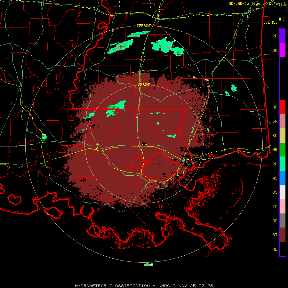The width and height of the screenshot is (288, 288).
Task: Click the 50 NMI range ring label
Action: tap(144, 84)
